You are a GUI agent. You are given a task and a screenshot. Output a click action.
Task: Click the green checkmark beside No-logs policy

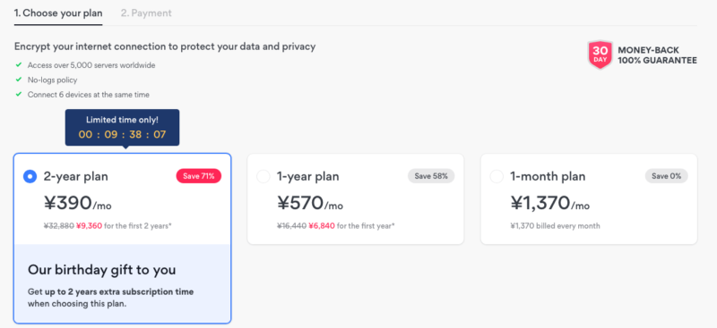[19, 80]
